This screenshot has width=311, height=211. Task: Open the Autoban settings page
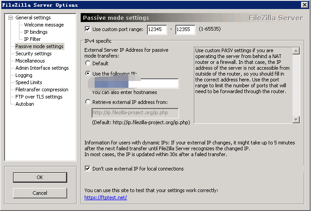[x=25, y=104]
